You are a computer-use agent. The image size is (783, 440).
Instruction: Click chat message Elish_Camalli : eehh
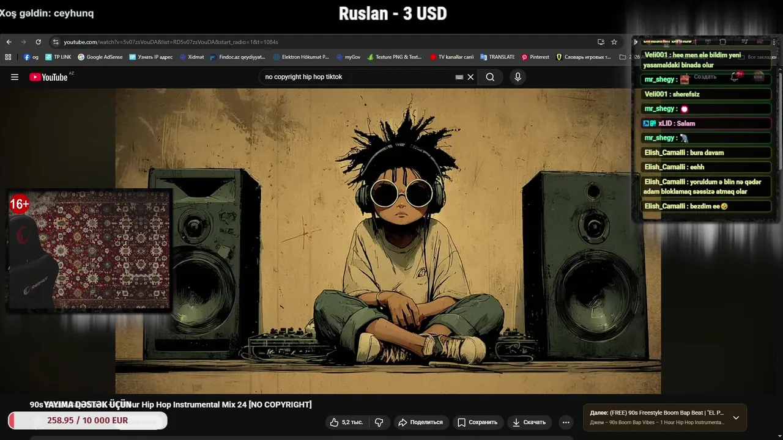pos(707,167)
